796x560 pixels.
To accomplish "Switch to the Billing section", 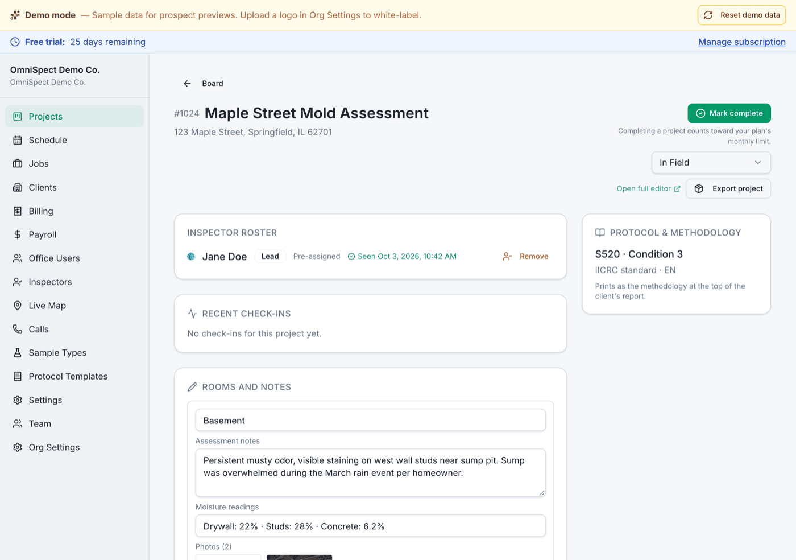I will 74,211.
